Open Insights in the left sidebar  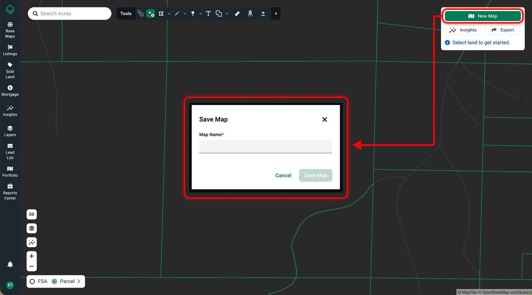coord(10,111)
